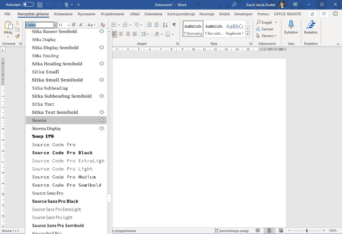
Task: Open the Odwołania tab
Action: tap(153, 14)
